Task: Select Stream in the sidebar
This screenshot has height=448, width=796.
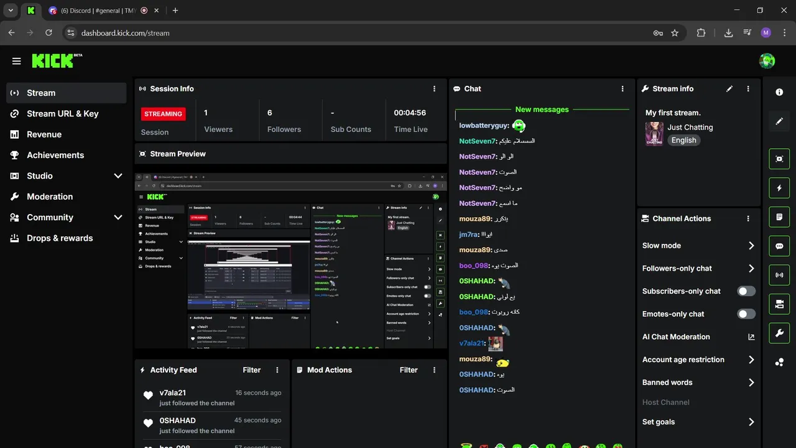Action: [x=67, y=93]
